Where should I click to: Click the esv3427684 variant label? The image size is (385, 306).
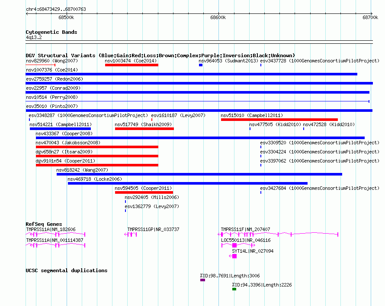(x=320, y=188)
